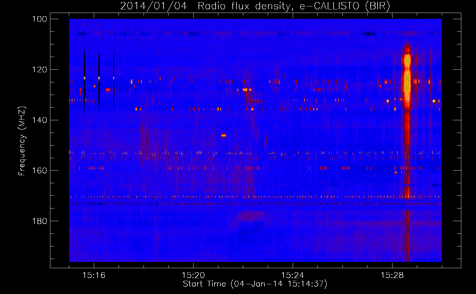
Task: Click the plot title '2014/01/04 Radio flux density'
Action: (x=255, y=6)
